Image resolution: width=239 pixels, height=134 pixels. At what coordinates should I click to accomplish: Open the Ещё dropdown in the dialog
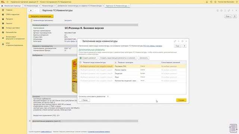(178, 46)
